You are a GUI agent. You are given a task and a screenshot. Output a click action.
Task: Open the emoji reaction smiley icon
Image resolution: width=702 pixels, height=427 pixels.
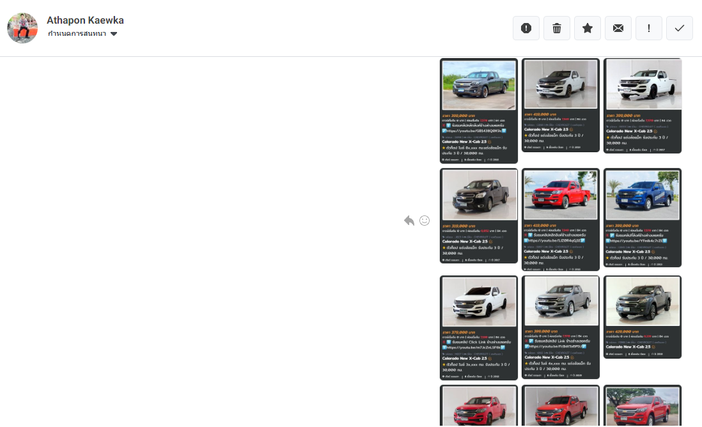coord(425,221)
